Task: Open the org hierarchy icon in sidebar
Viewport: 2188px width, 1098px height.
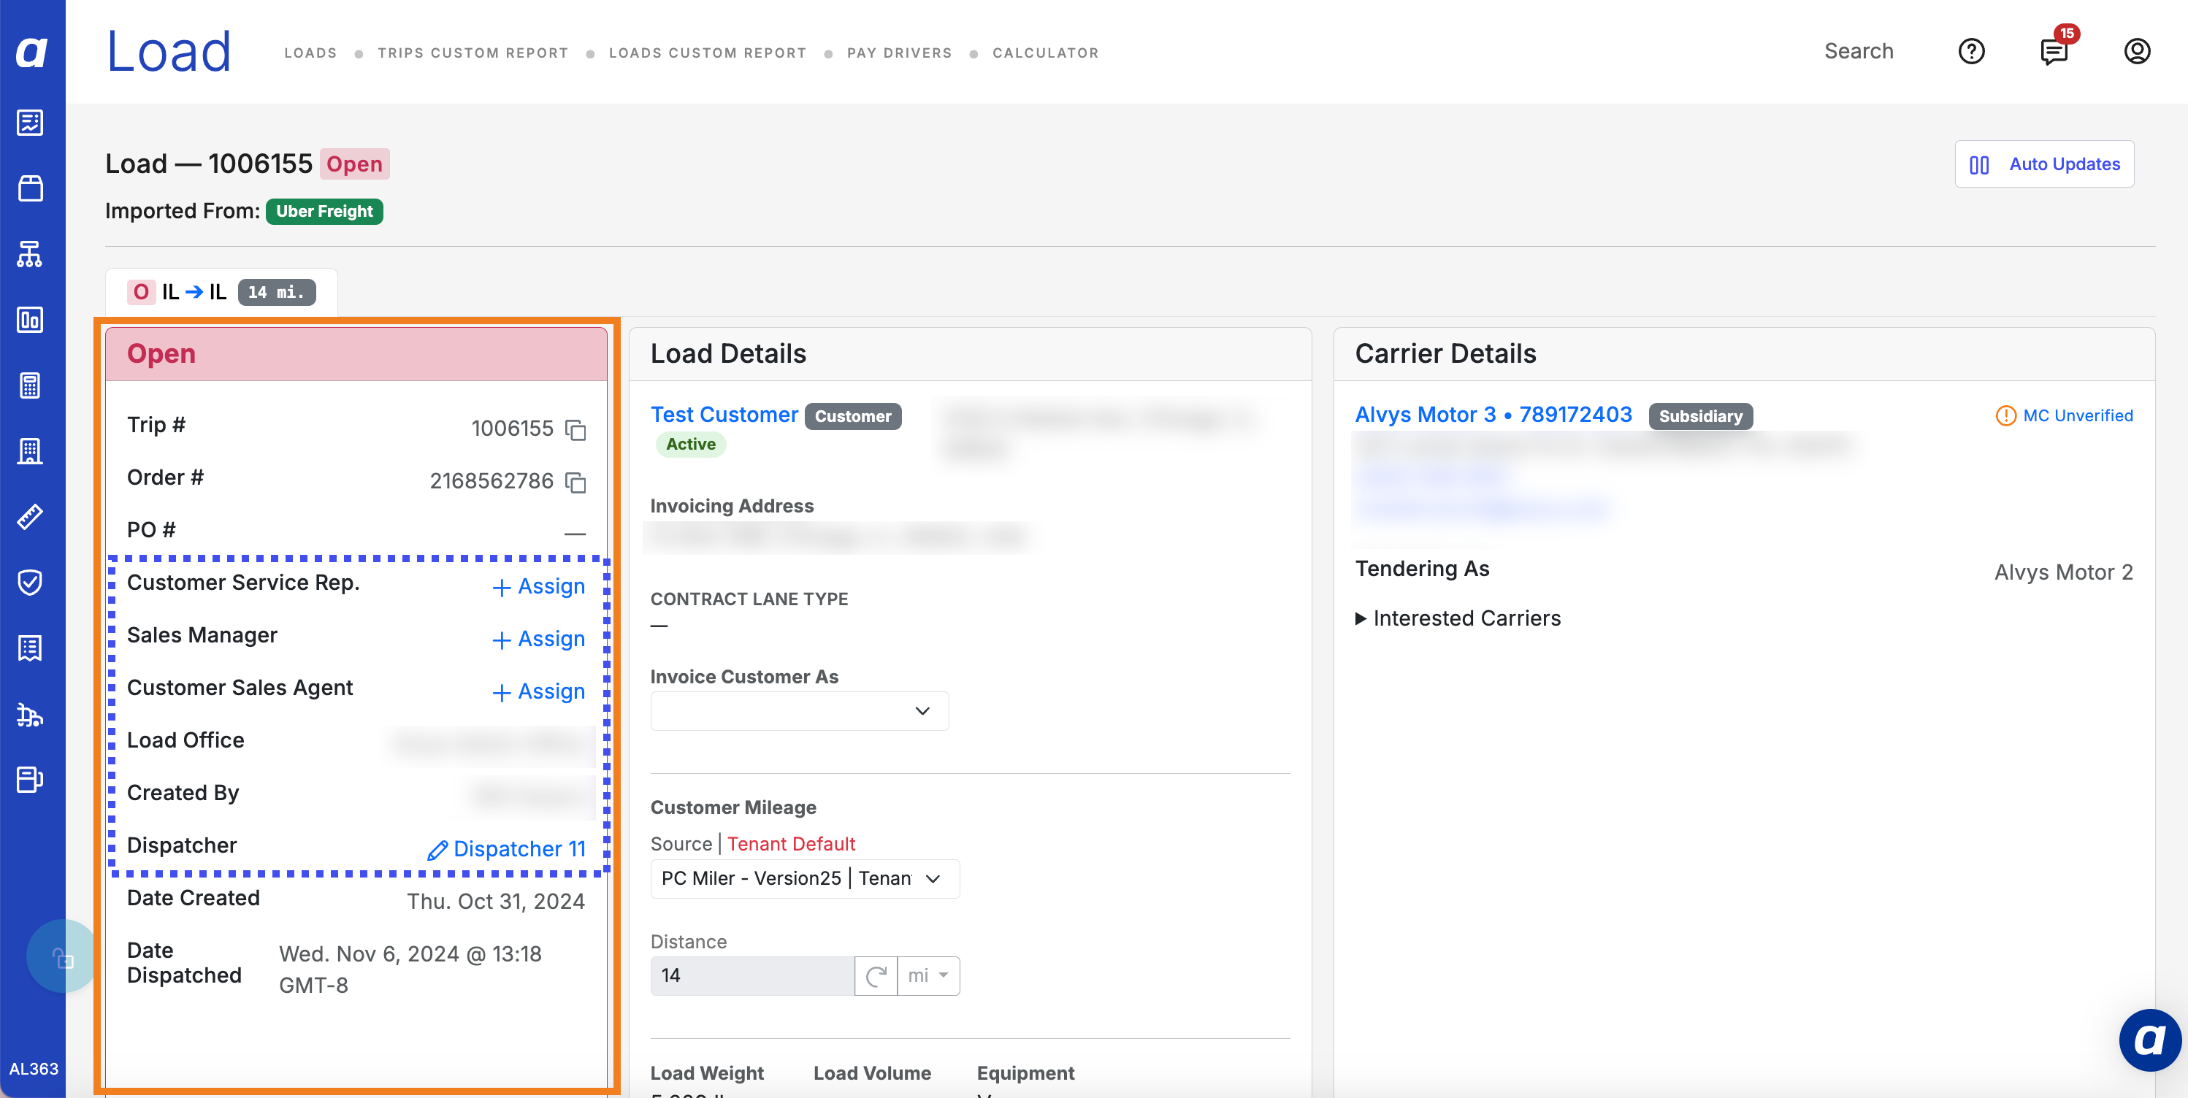Action: 31,254
